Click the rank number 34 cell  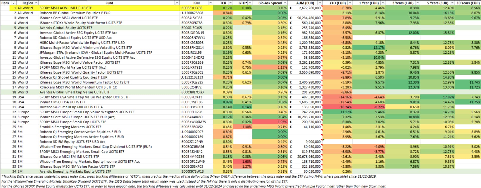point(9,172)
